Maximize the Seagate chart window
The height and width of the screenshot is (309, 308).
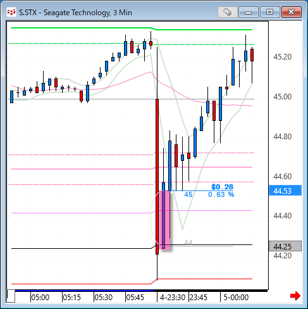click(x=270, y=12)
